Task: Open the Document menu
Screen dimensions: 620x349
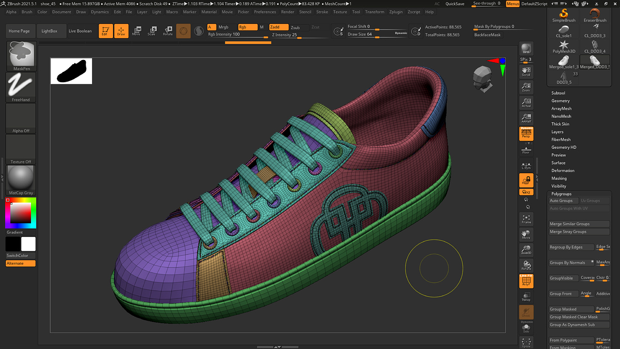Action: coord(61,12)
